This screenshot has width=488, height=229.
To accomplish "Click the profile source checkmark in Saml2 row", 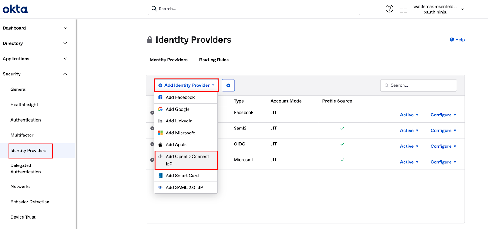I will coord(342,129).
